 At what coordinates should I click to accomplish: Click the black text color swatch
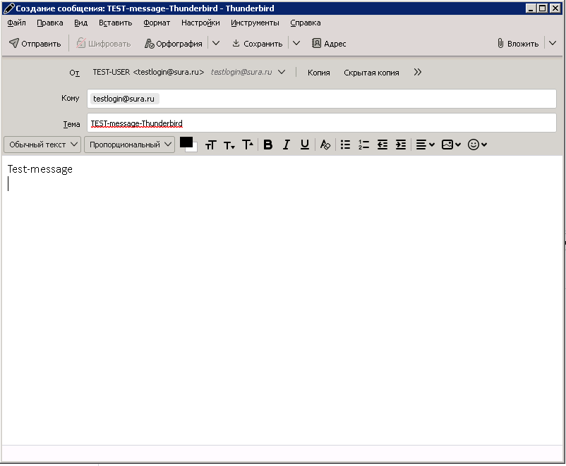tap(186, 142)
